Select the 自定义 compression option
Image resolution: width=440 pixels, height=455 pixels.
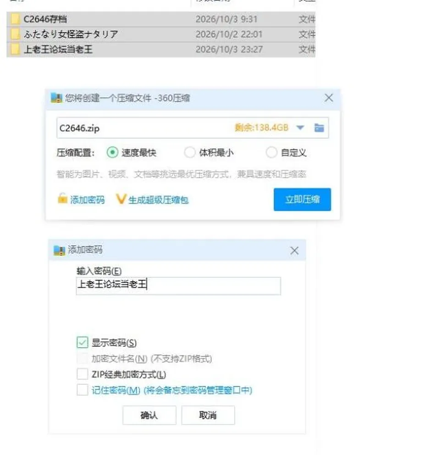tap(271, 152)
